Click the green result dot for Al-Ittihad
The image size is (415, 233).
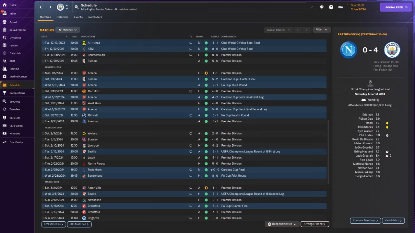click(x=206, y=43)
